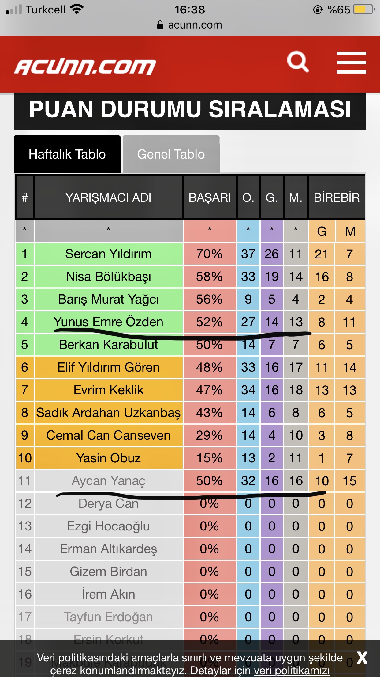Tap the 70% success cell

point(210,254)
